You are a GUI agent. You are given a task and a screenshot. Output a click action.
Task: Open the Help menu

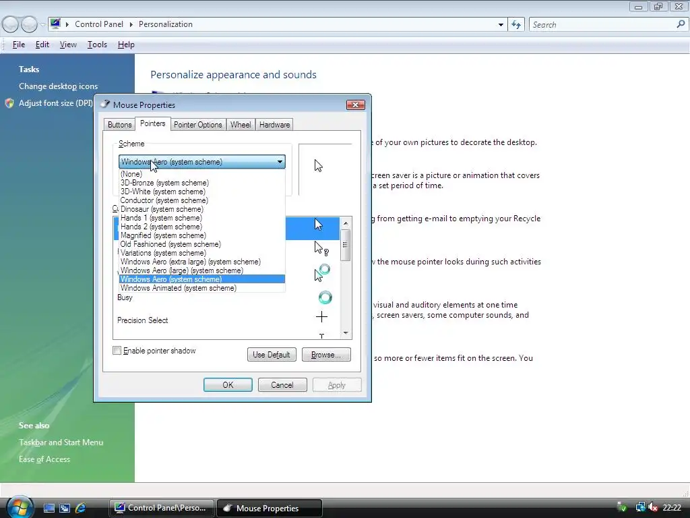point(126,45)
